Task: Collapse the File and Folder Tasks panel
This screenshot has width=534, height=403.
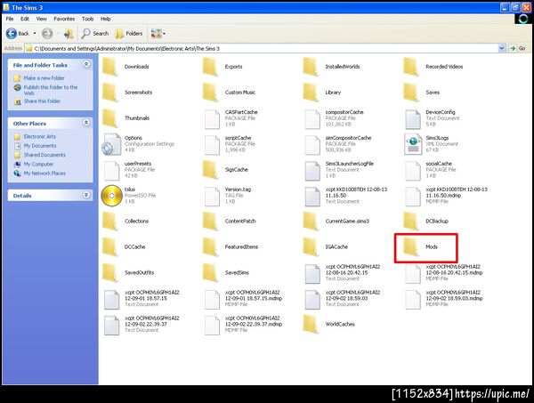Action: (86, 64)
